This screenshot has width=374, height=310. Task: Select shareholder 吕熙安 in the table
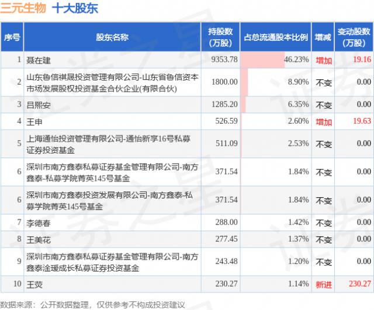(x=39, y=105)
